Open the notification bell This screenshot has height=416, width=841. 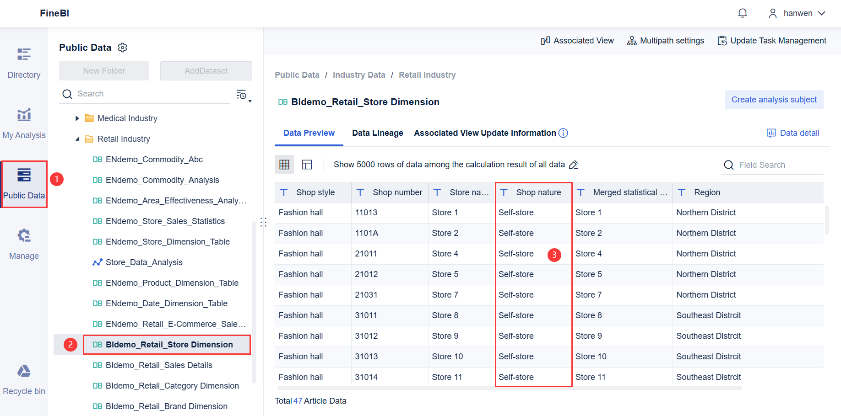(x=742, y=13)
